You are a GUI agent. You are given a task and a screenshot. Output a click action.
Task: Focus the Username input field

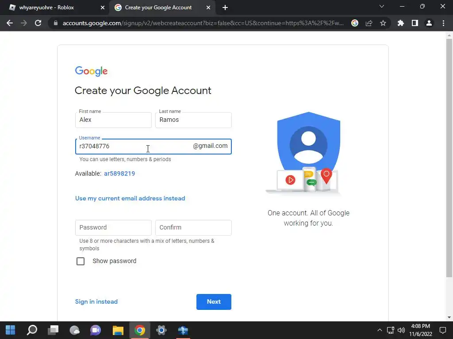click(153, 147)
